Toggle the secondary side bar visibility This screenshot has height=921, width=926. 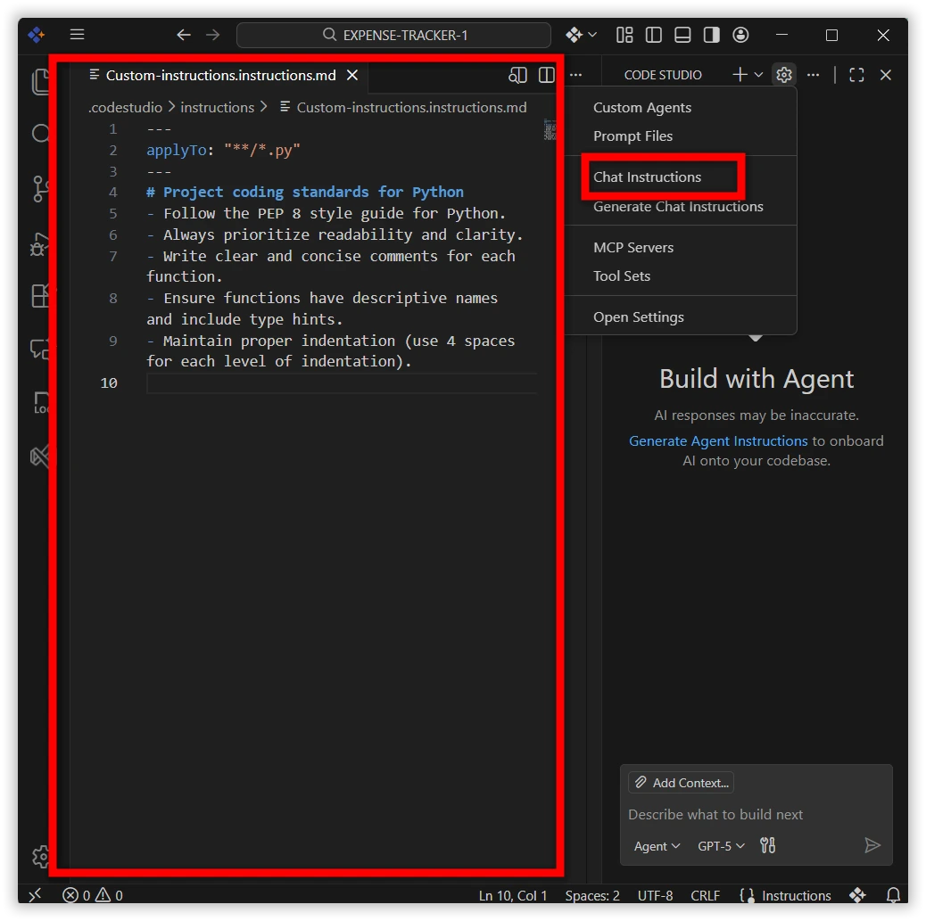711,35
